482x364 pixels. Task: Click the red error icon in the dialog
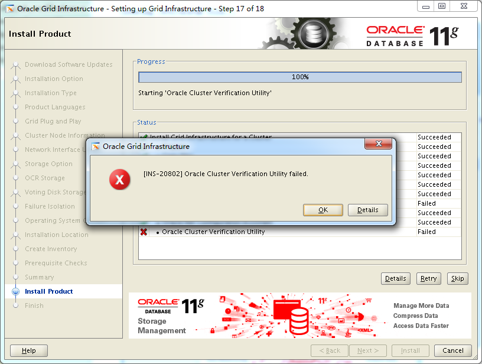click(119, 180)
